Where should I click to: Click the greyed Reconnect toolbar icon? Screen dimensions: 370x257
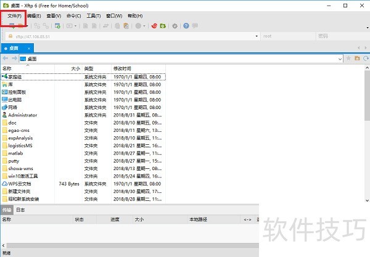click(x=37, y=26)
